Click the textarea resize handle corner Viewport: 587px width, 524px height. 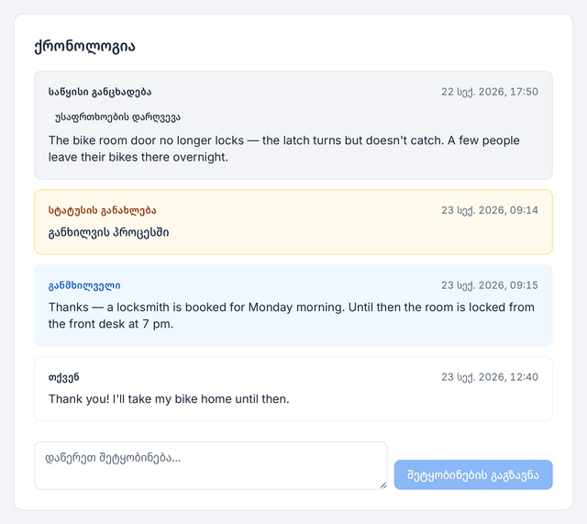(x=383, y=485)
